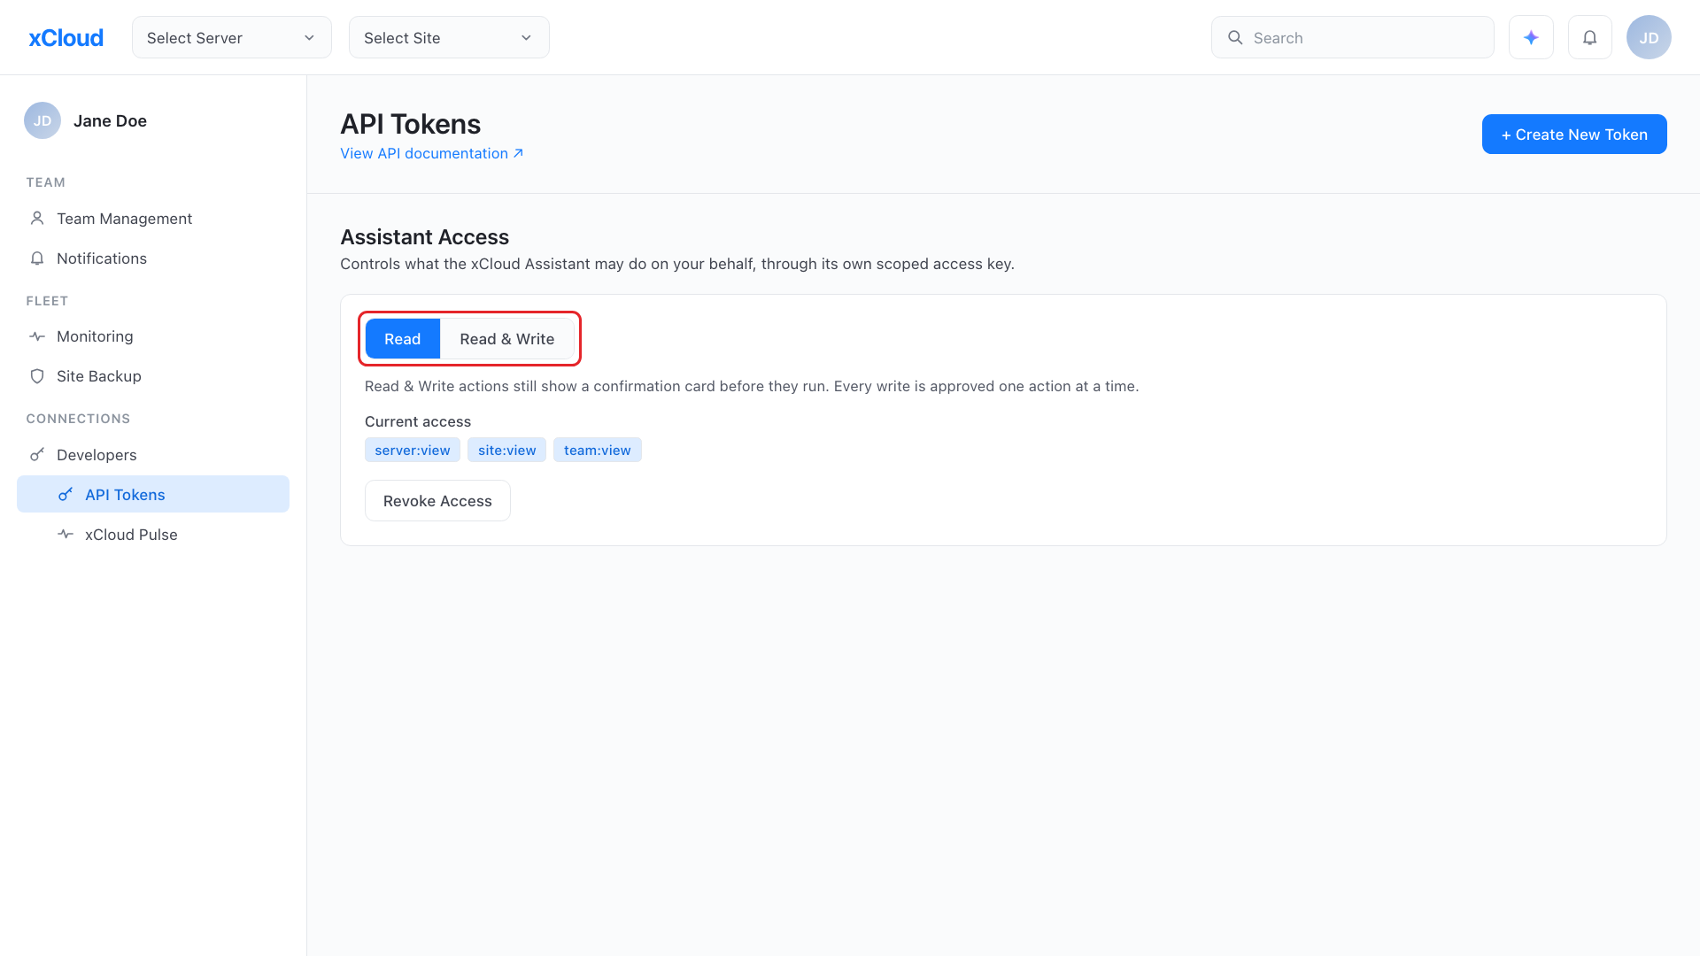
Task: Open the Select Server dropdown
Action: 232,37
